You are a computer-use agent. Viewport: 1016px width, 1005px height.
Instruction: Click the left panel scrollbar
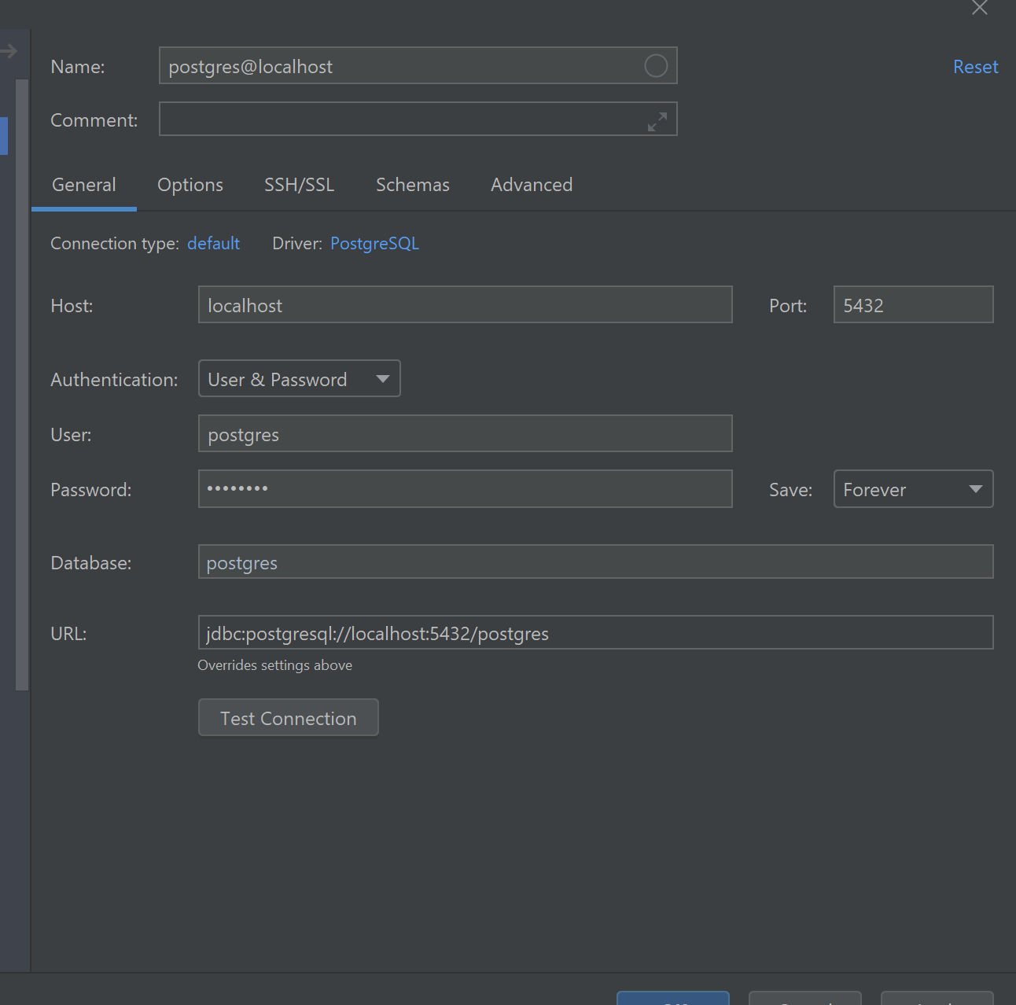[x=22, y=385]
